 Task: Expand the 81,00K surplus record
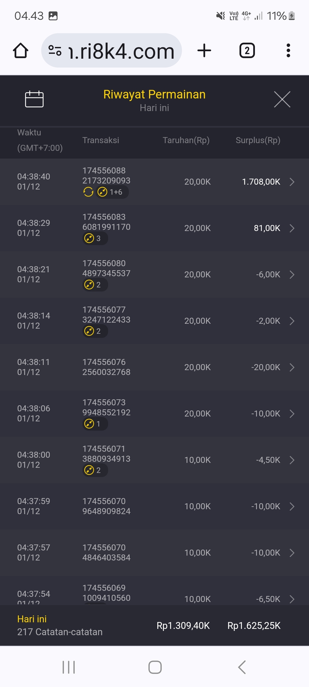click(x=292, y=228)
